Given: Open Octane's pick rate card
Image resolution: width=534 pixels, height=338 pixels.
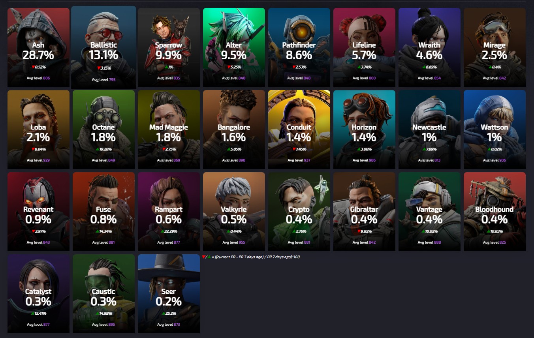Looking at the screenshot, I should (103, 130).
